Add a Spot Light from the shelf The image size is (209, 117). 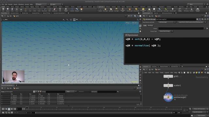click(x=111, y=9)
